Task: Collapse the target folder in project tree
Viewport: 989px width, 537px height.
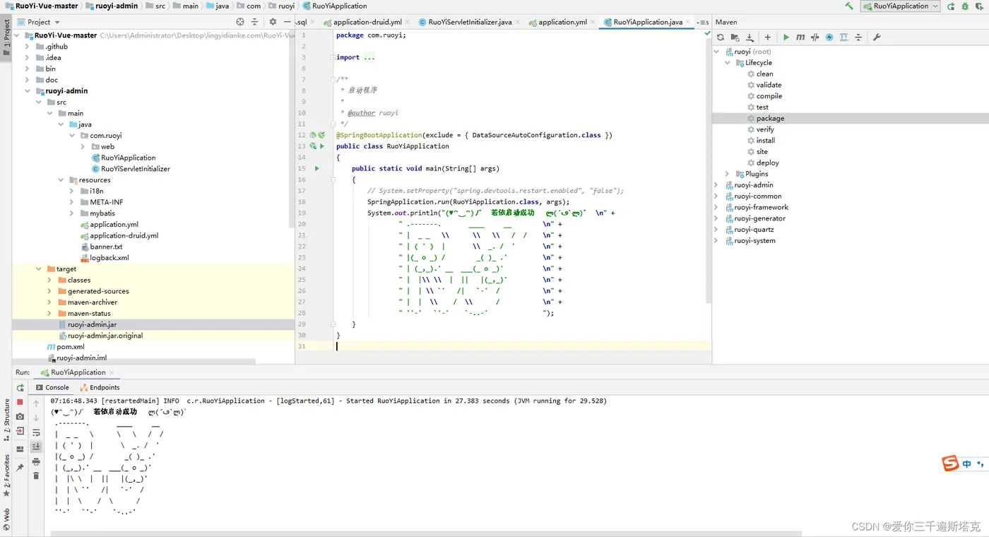Action: click(39, 269)
